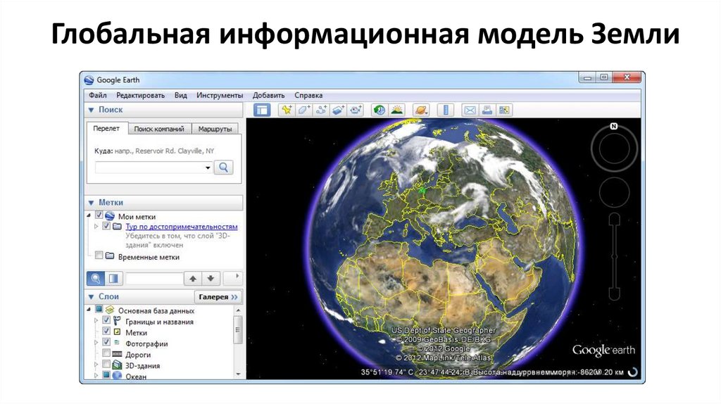Open Тур по достопримечательностям link
Screen dimensions: 721x404
tap(182, 227)
